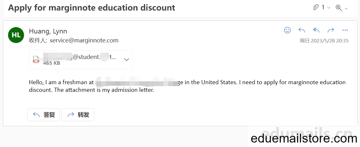Expand the attachment options dropdown arrow

coord(127,60)
